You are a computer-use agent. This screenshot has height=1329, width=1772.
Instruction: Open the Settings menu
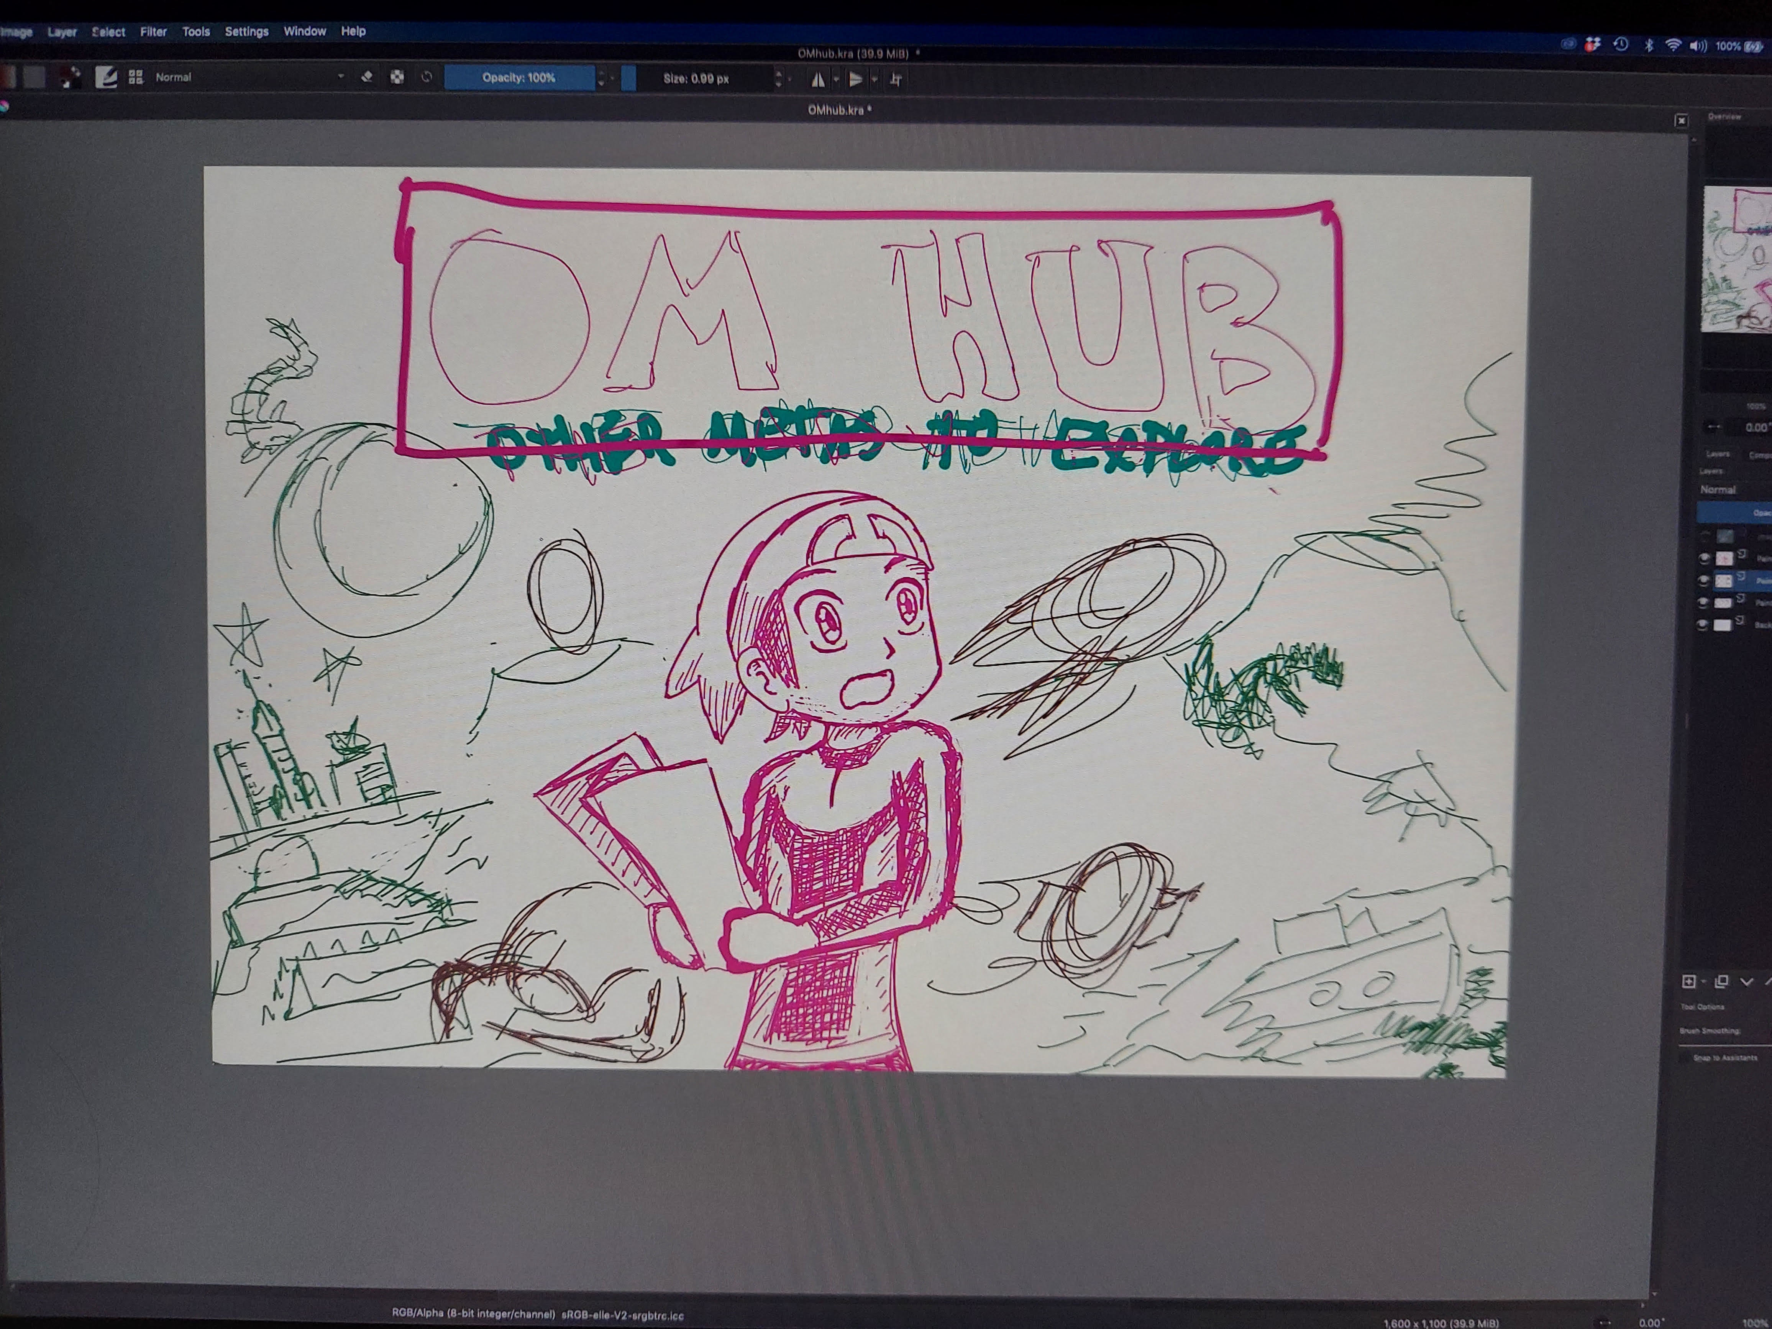point(246,32)
